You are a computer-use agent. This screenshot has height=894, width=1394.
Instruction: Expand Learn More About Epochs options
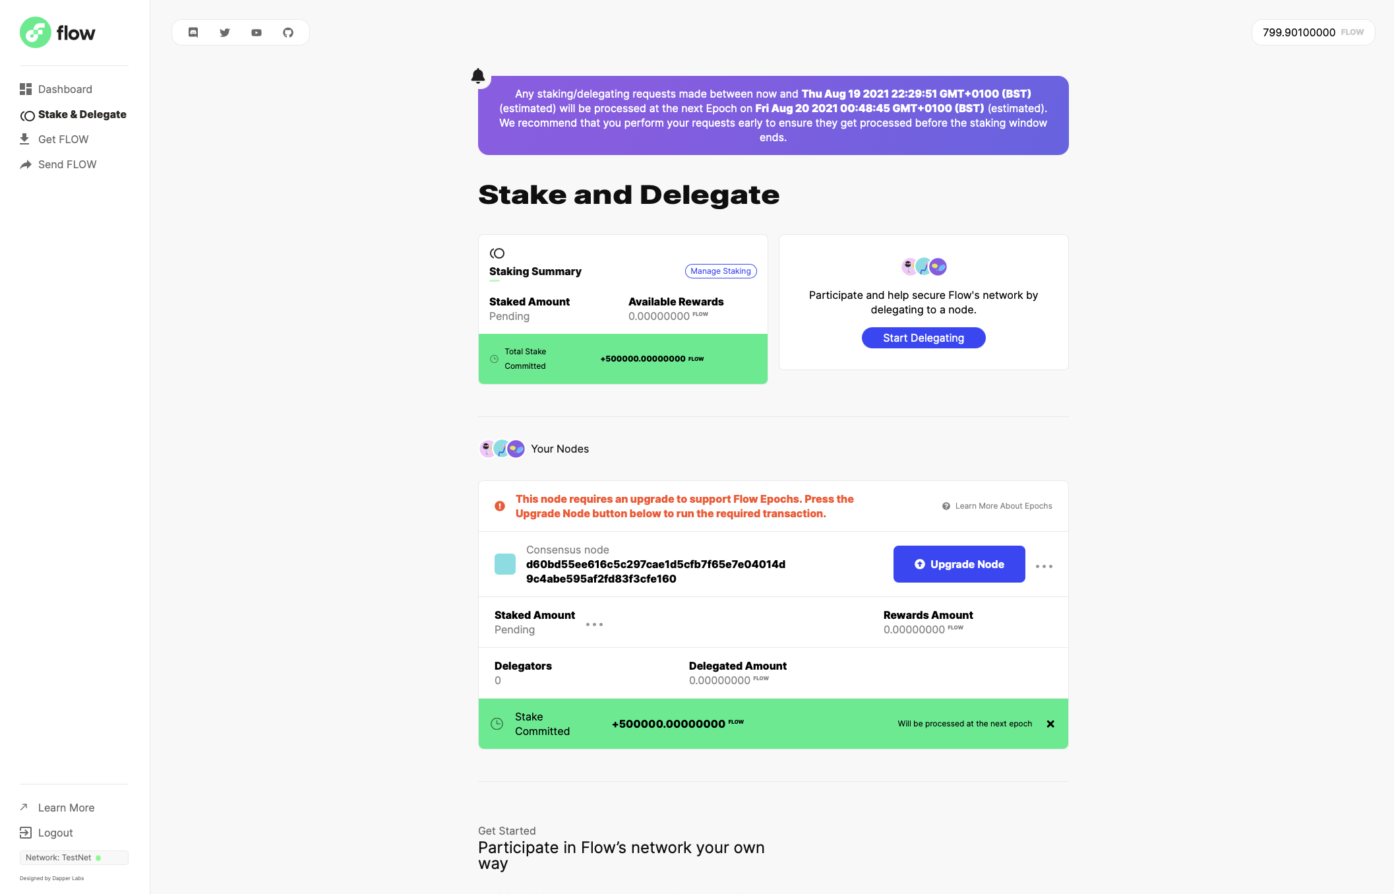coord(996,506)
